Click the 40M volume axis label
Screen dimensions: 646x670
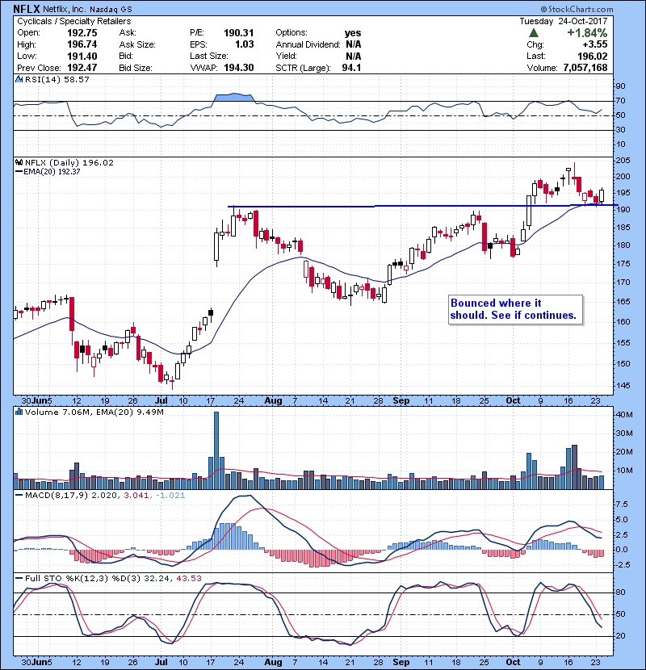[x=624, y=414]
